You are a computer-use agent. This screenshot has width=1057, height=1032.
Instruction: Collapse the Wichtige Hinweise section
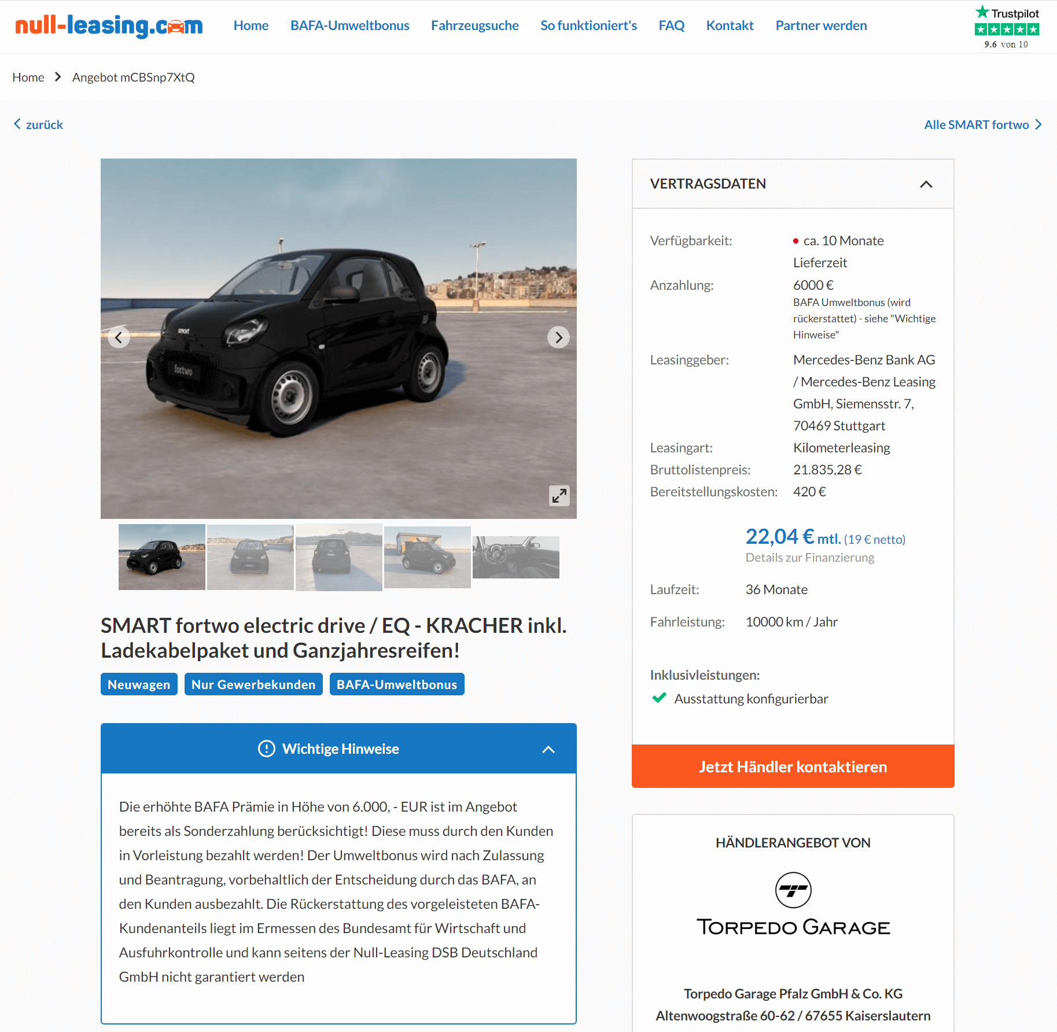(x=548, y=749)
